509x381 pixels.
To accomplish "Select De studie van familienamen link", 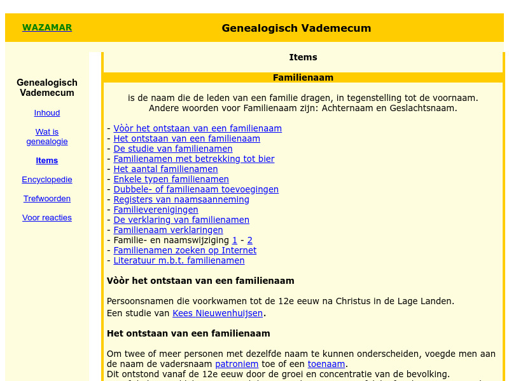I will coord(172,149).
